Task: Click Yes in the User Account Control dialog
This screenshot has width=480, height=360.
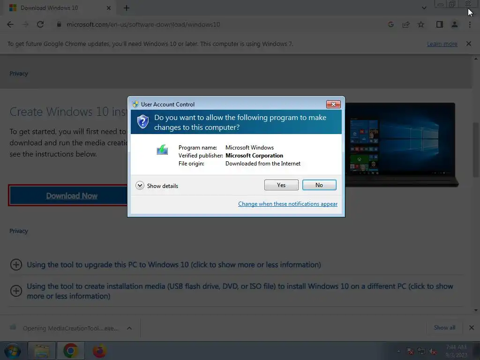Action: coord(281,185)
